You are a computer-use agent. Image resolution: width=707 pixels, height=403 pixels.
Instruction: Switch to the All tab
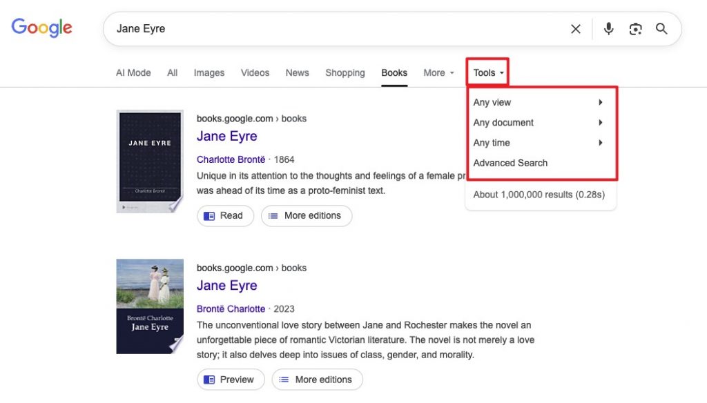point(172,72)
